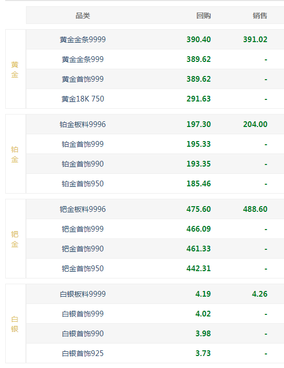
Task: Click the 黄金18K 750 row name
Action: (x=83, y=99)
